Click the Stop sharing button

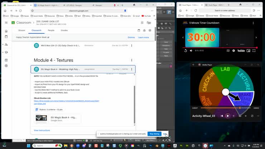tap(154, 134)
